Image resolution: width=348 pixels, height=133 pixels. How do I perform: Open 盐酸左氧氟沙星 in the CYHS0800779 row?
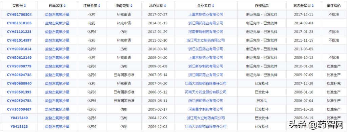point(57,66)
